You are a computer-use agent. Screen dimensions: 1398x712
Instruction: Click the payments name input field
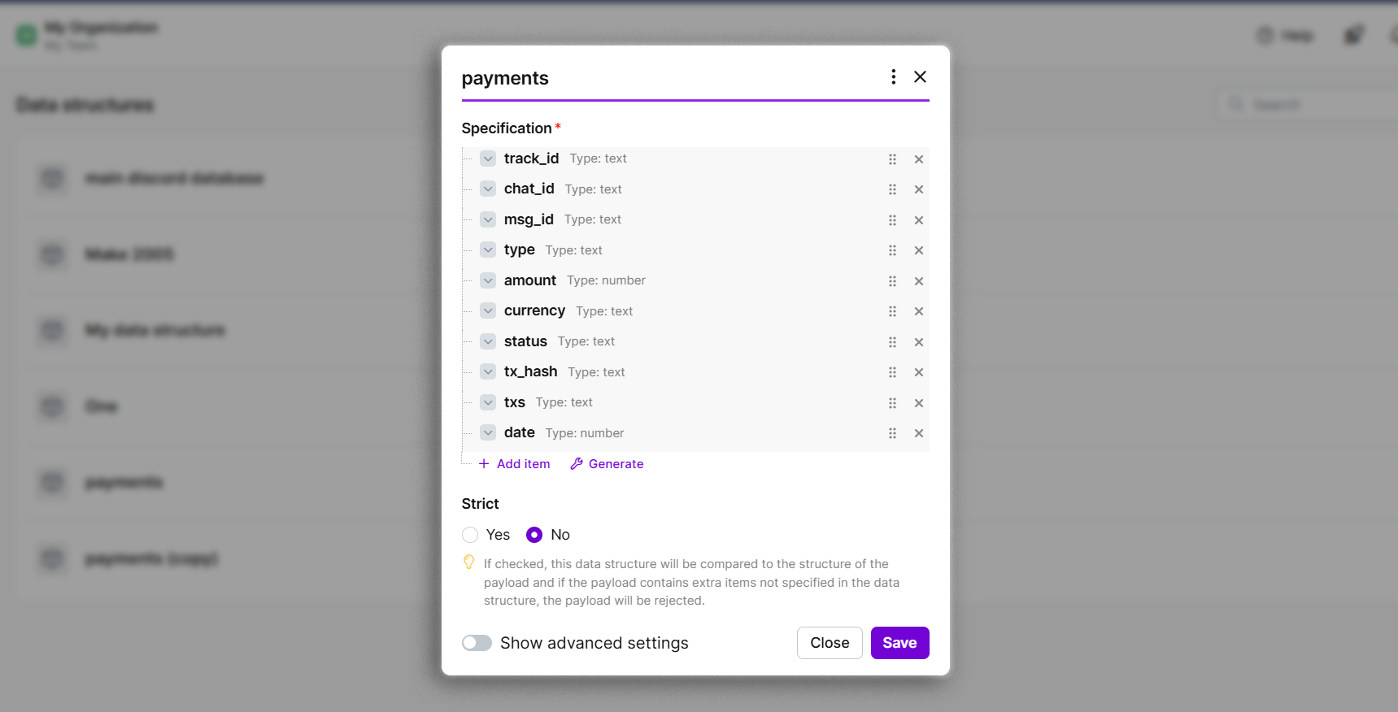(667, 78)
